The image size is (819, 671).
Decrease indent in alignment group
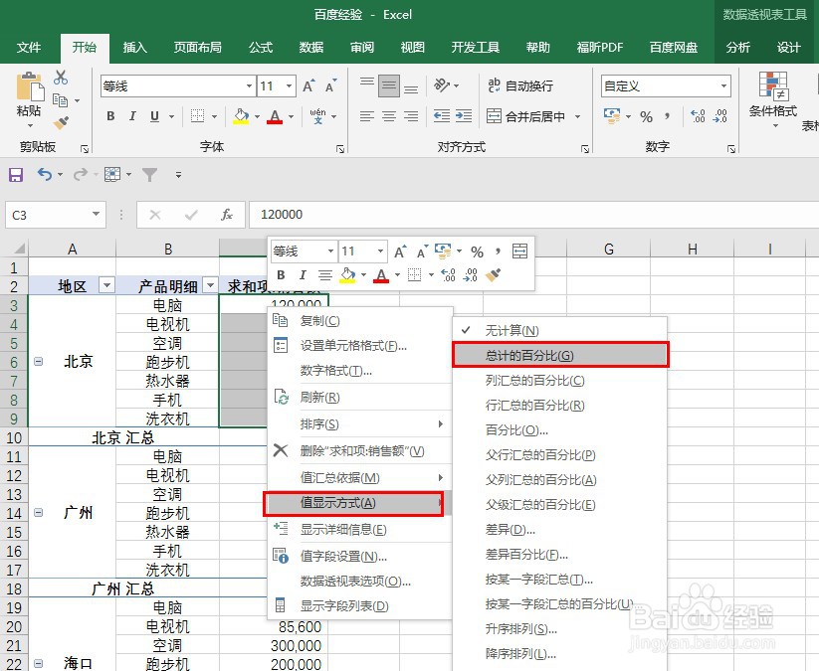(x=442, y=116)
